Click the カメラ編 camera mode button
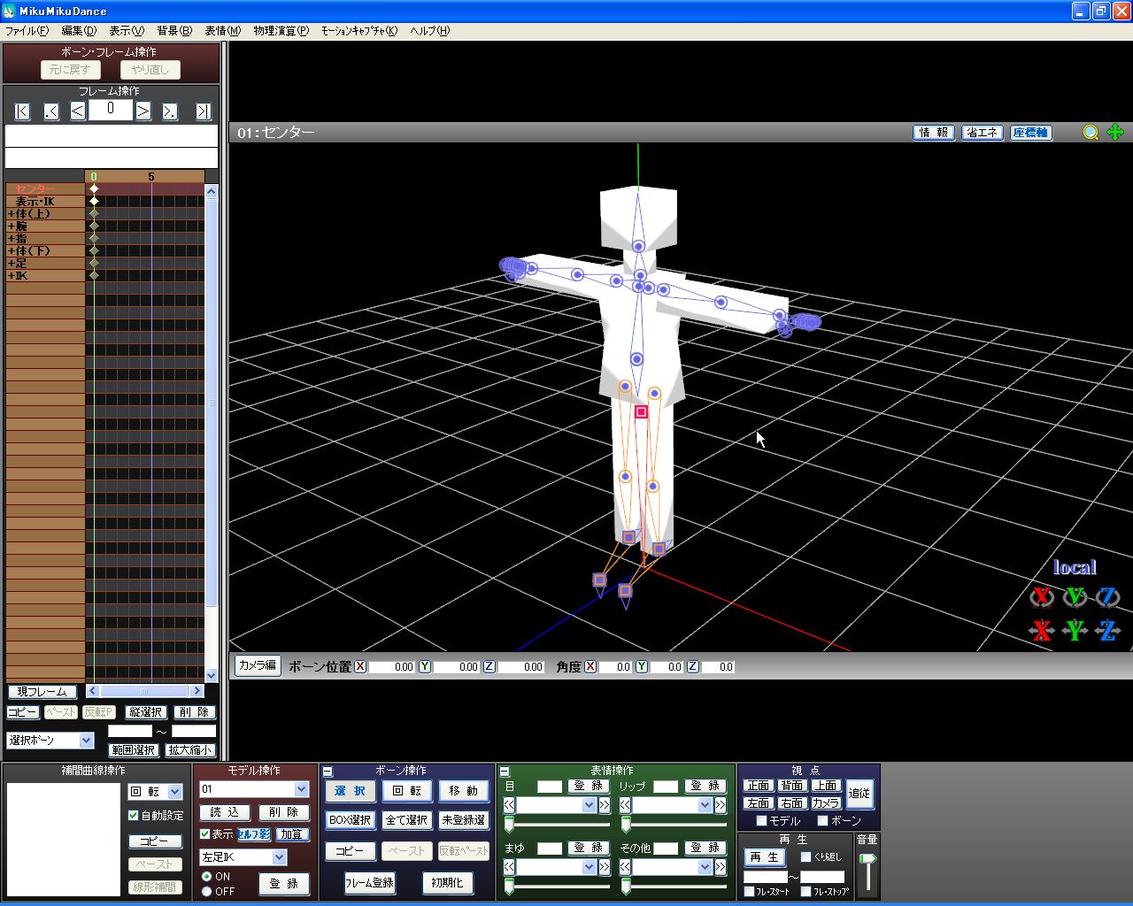The width and height of the screenshot is (1133, 906). 258,665
